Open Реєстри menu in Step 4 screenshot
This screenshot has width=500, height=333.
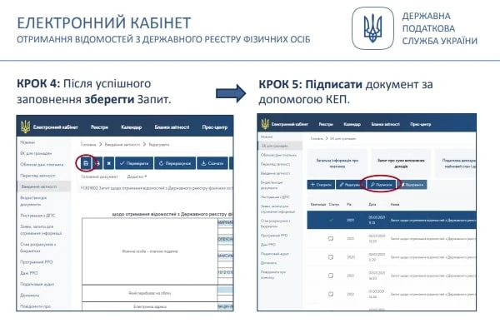[99, 127]
